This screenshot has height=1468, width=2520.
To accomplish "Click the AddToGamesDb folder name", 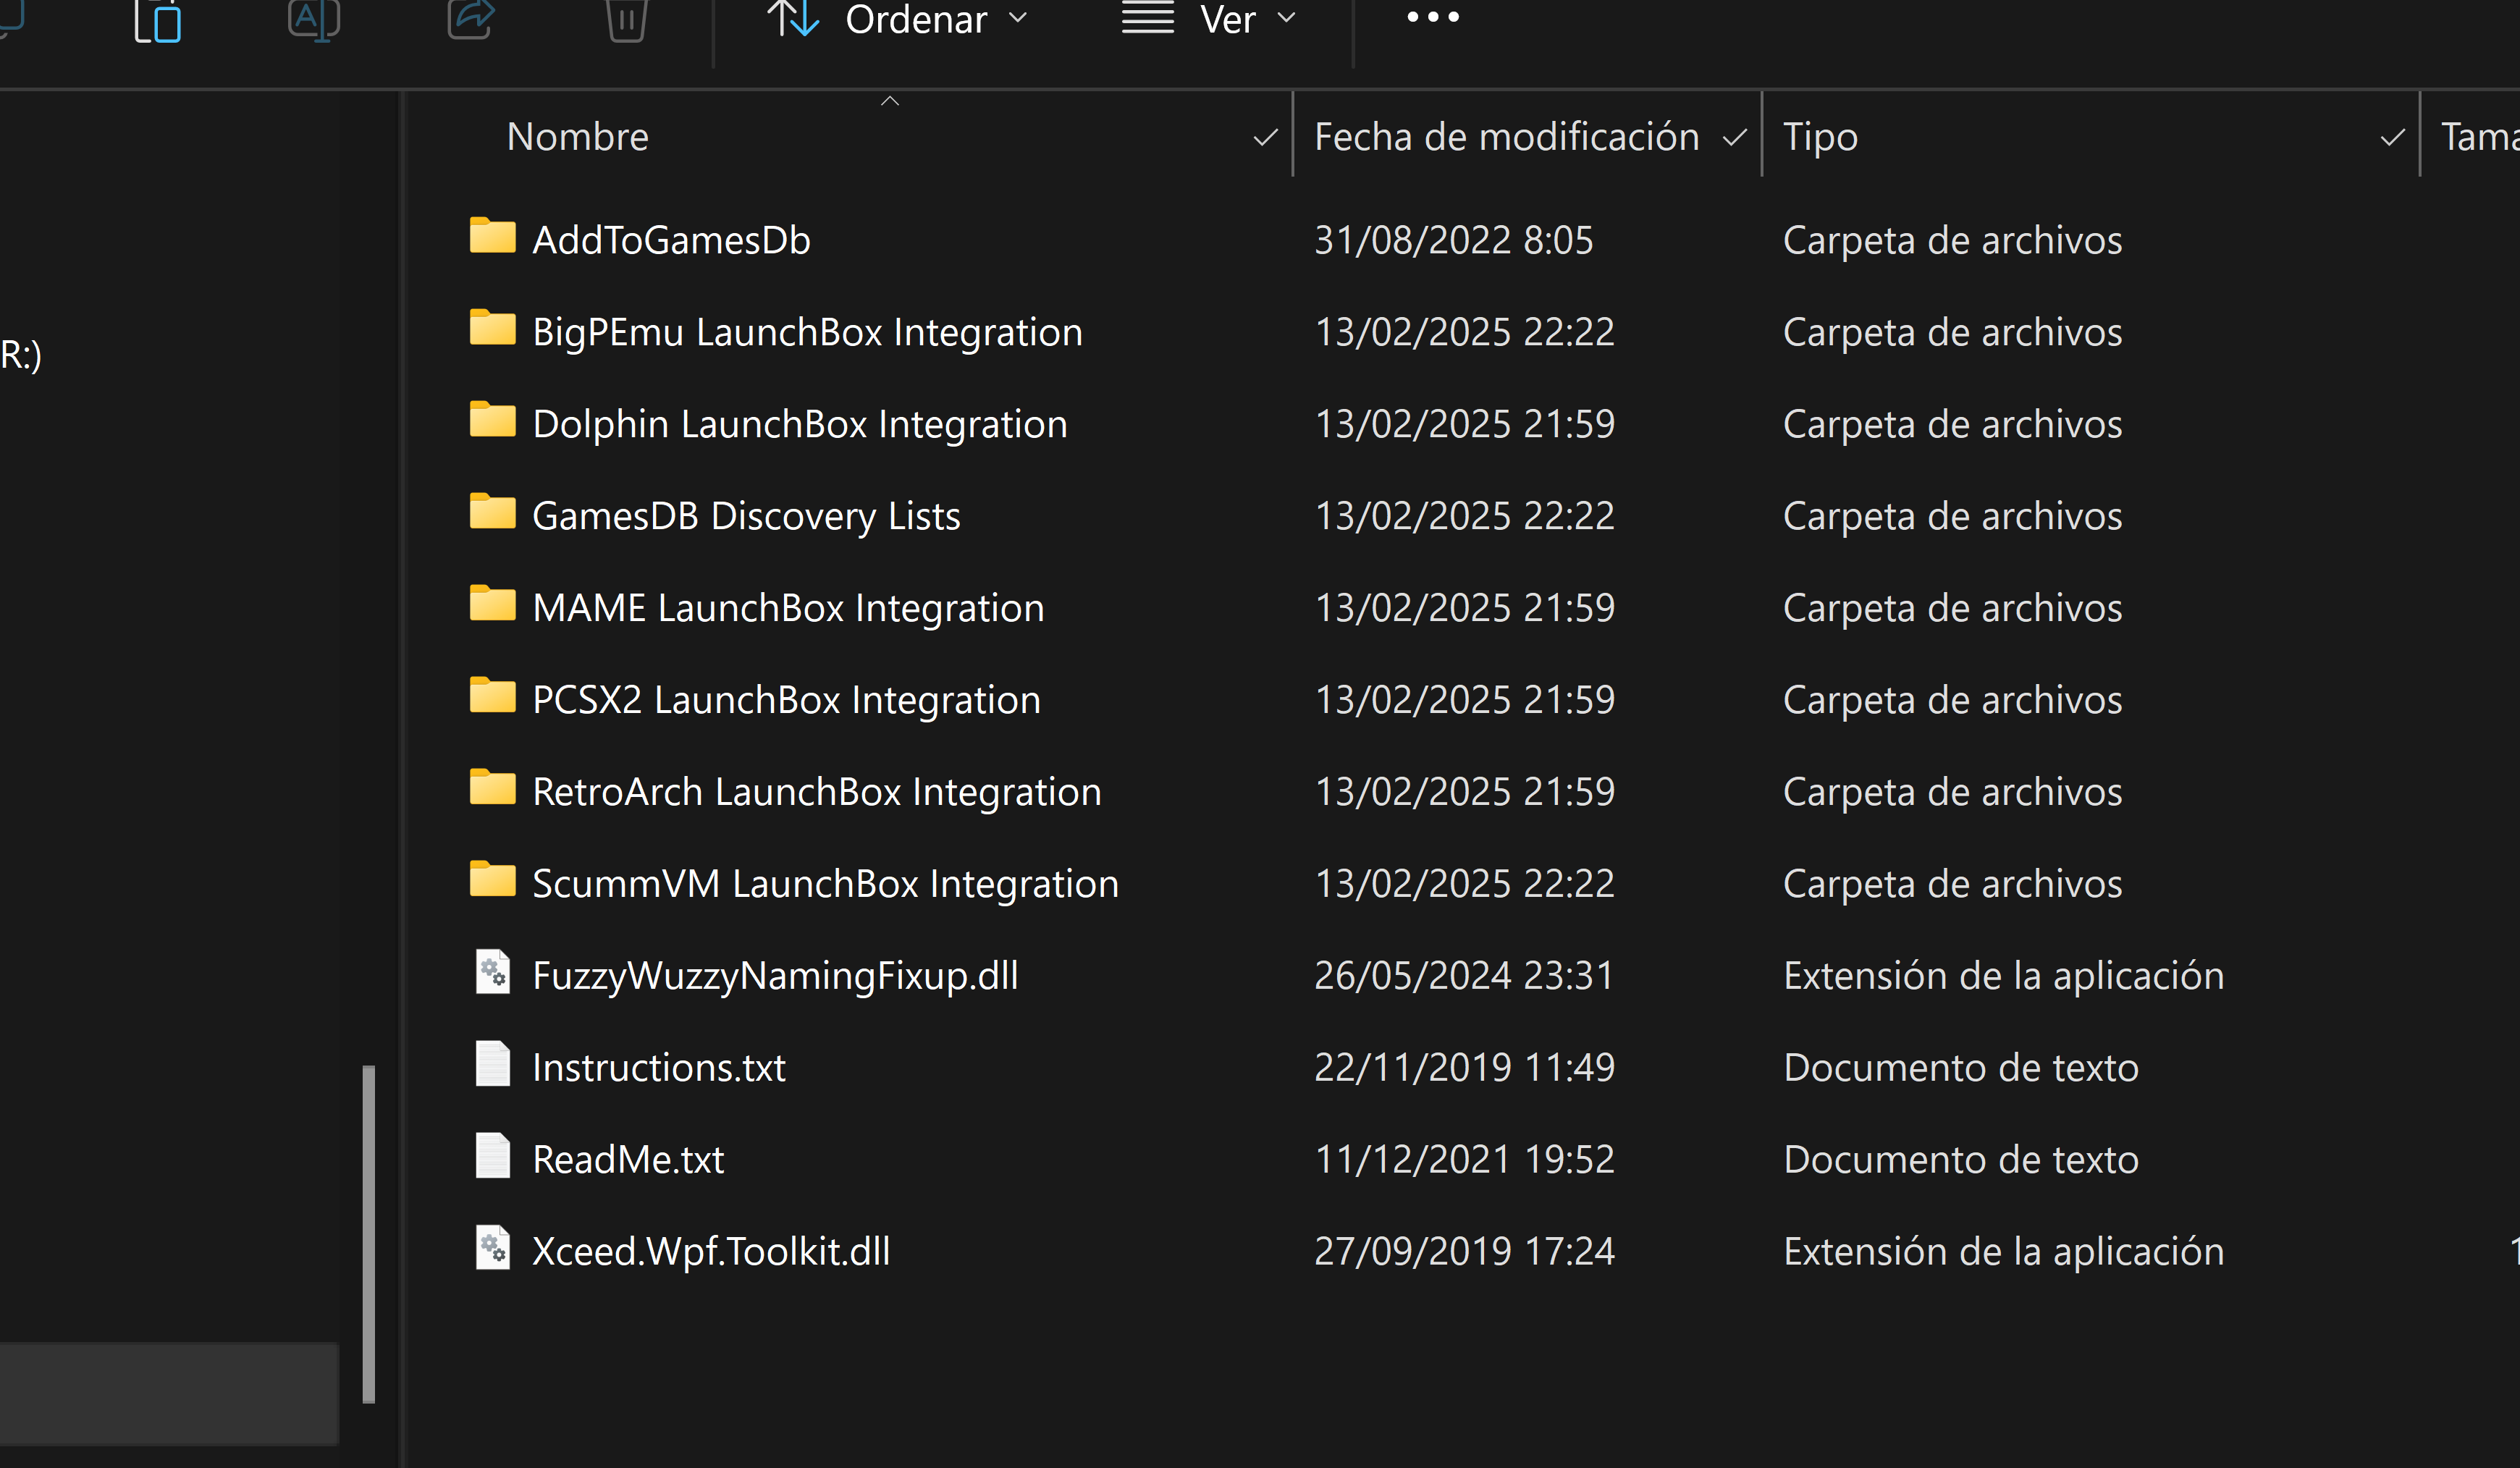I will 671,240.
